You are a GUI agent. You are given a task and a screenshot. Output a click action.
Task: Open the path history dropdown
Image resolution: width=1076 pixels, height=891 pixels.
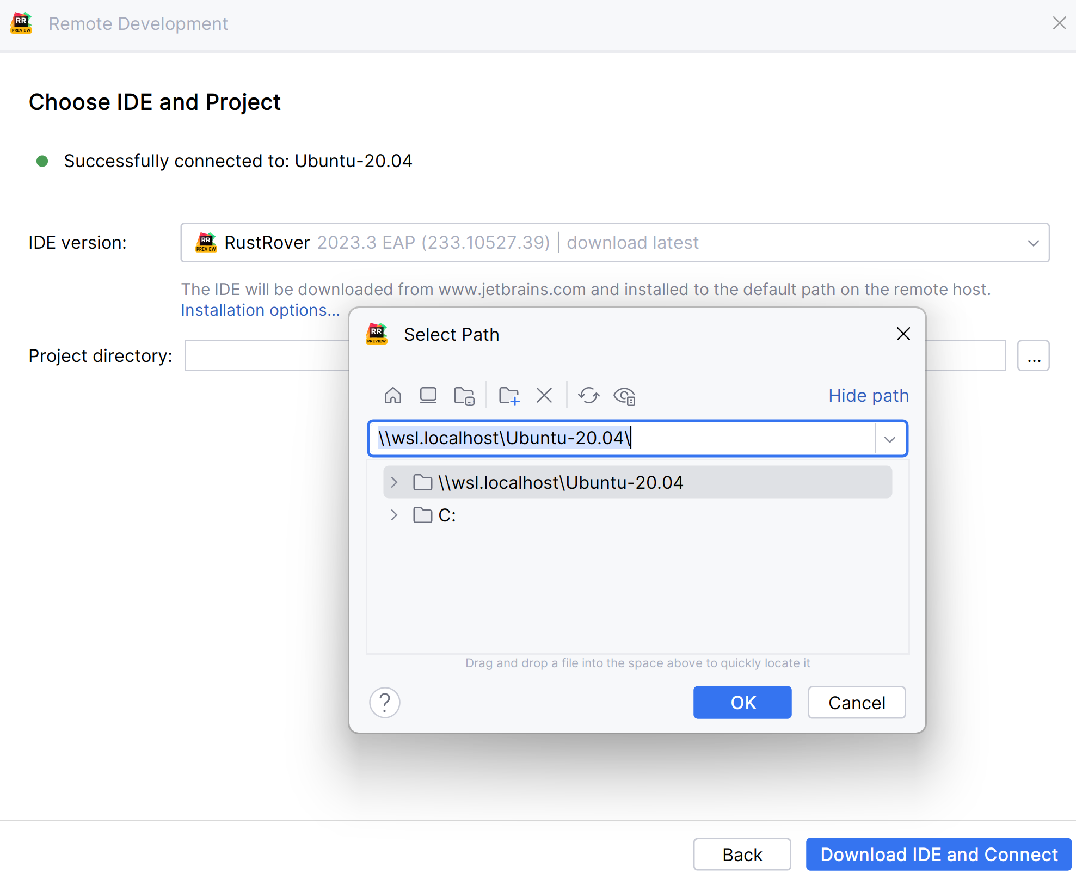click(889, 438)
